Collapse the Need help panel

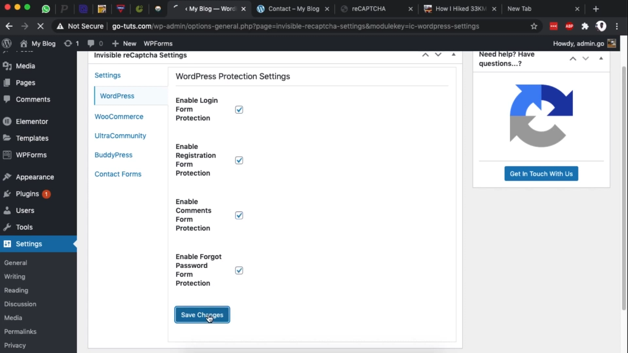pyautogui.click(x=601, y=58)
